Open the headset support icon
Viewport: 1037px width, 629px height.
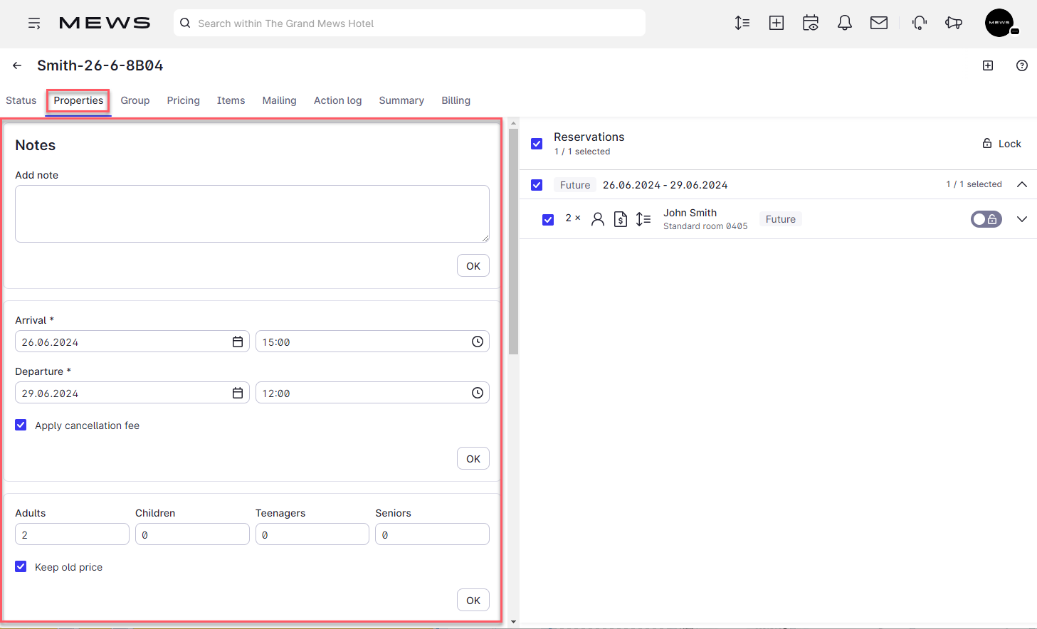click(x=920, y=23)
